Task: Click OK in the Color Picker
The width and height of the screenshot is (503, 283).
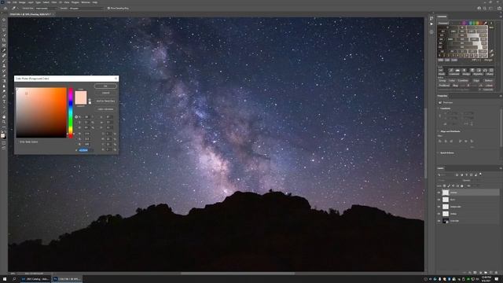Action: (105, 86)
